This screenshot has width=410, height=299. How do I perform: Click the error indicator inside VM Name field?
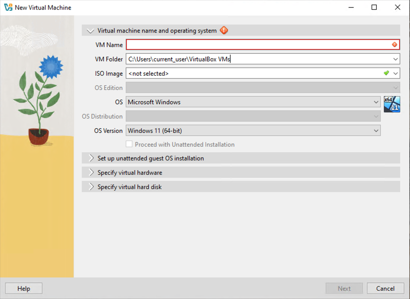coord(395,44)
